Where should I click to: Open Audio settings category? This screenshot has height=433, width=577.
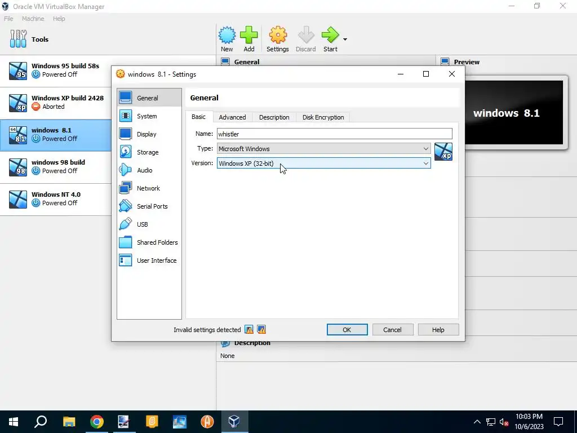point(149,170)
